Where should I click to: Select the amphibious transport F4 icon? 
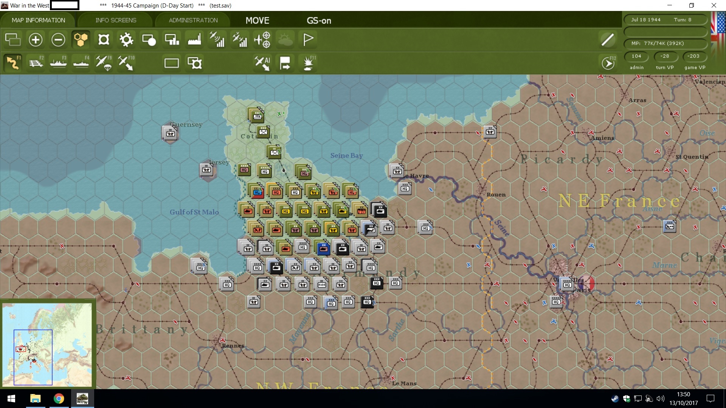point(81,63)
